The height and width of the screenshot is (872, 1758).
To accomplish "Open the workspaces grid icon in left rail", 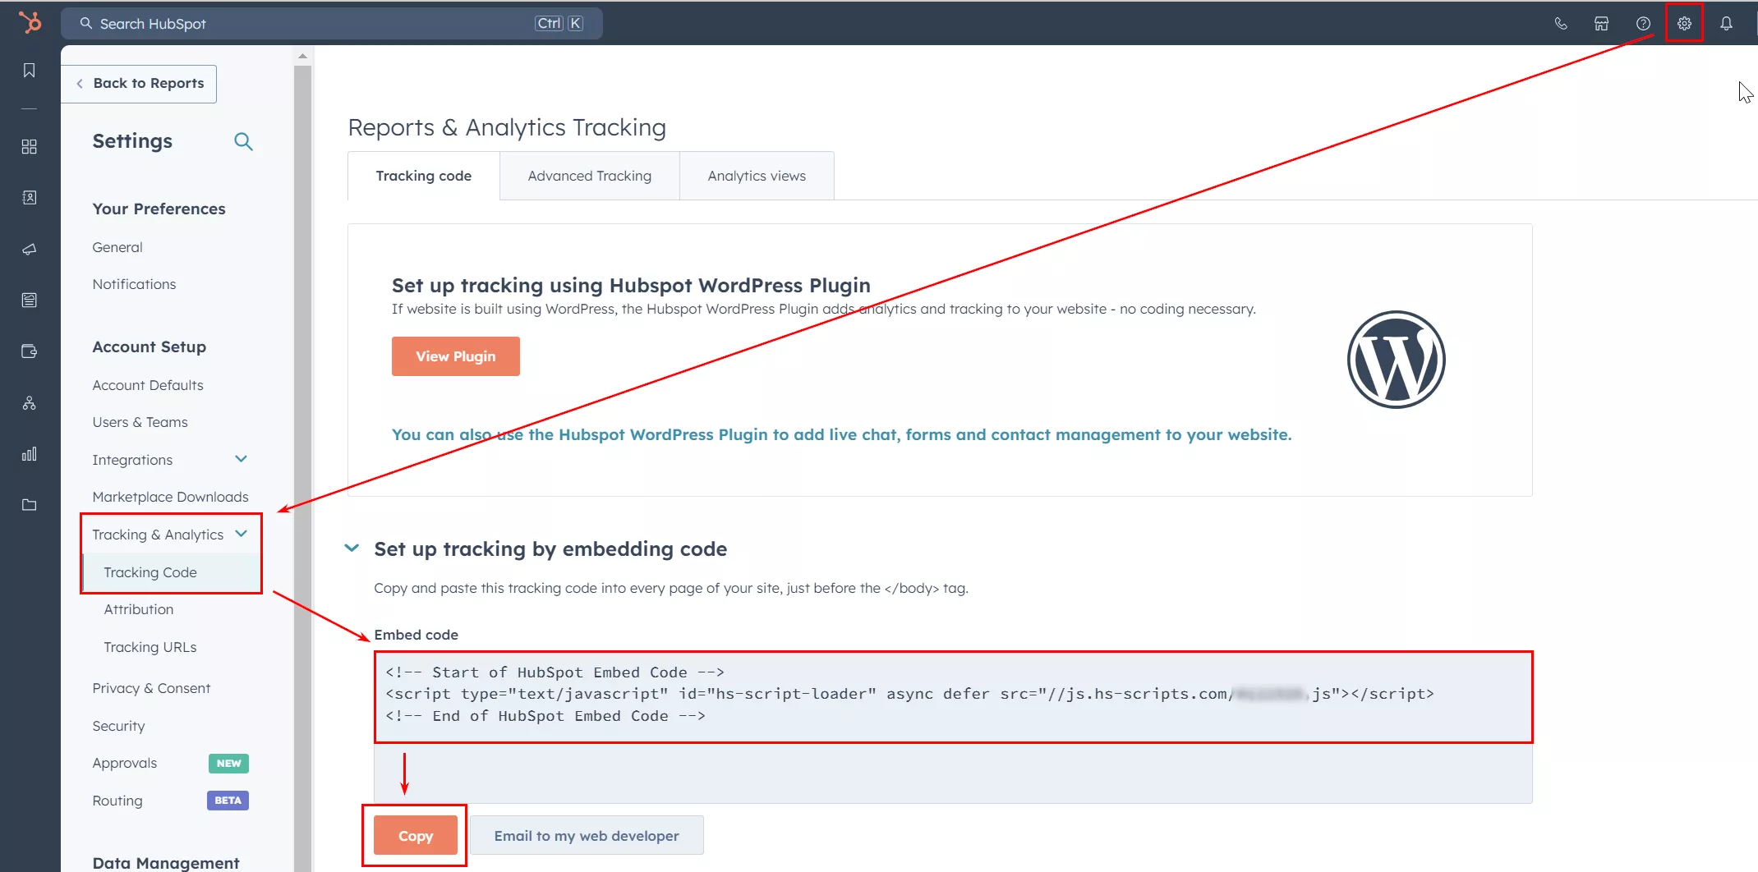I will [x=30, y=147].
